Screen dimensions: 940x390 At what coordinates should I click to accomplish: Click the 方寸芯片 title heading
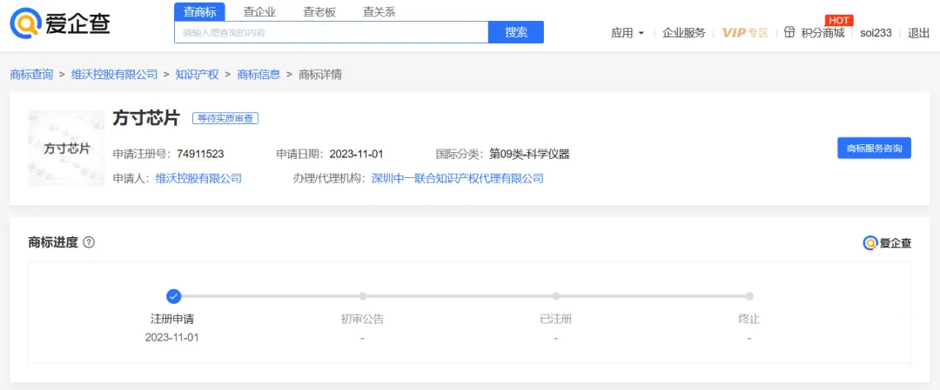tap(145, 118)
